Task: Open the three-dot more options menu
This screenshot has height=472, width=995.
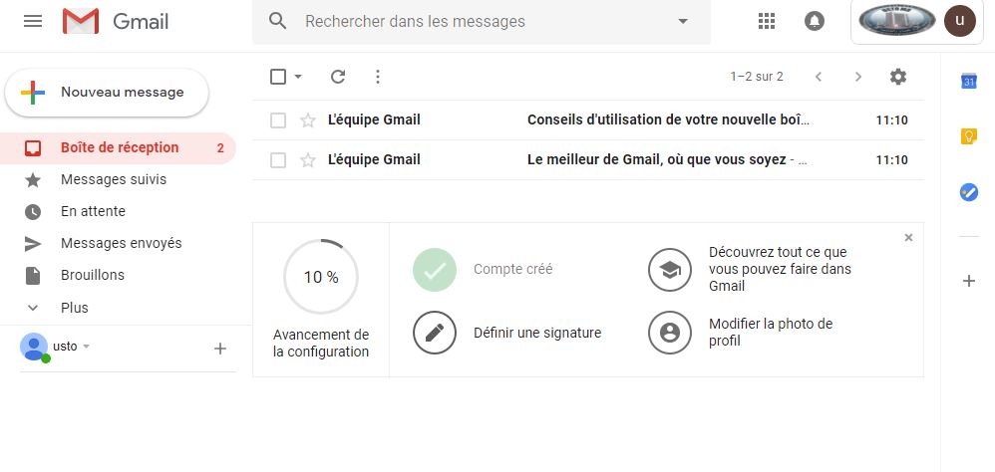Action: tap(378, 77)
